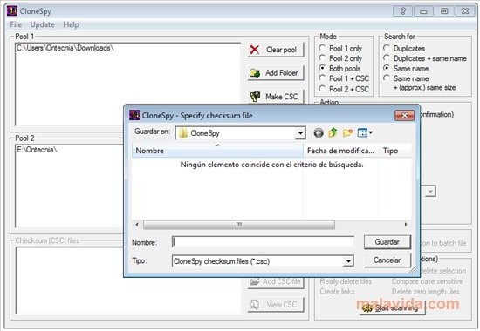Select Pool 1 + CSC mode
The image size is (480, 331).
344,78
